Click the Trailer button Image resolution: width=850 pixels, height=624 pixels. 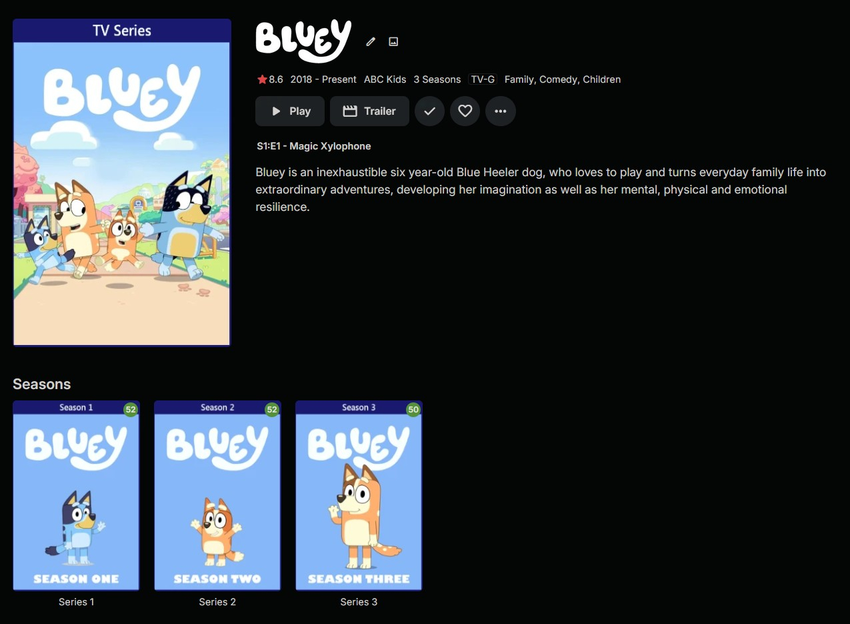369,111
